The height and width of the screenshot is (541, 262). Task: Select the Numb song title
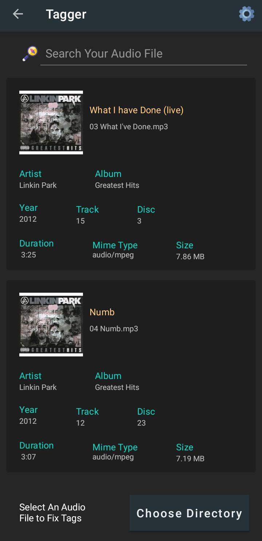[x=102, y=312]
